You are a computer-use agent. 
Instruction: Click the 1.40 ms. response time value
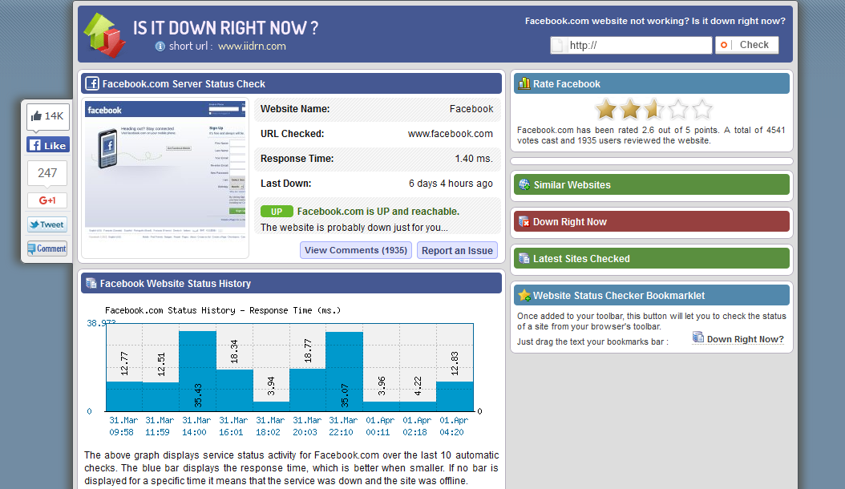[x=474, y=159]
